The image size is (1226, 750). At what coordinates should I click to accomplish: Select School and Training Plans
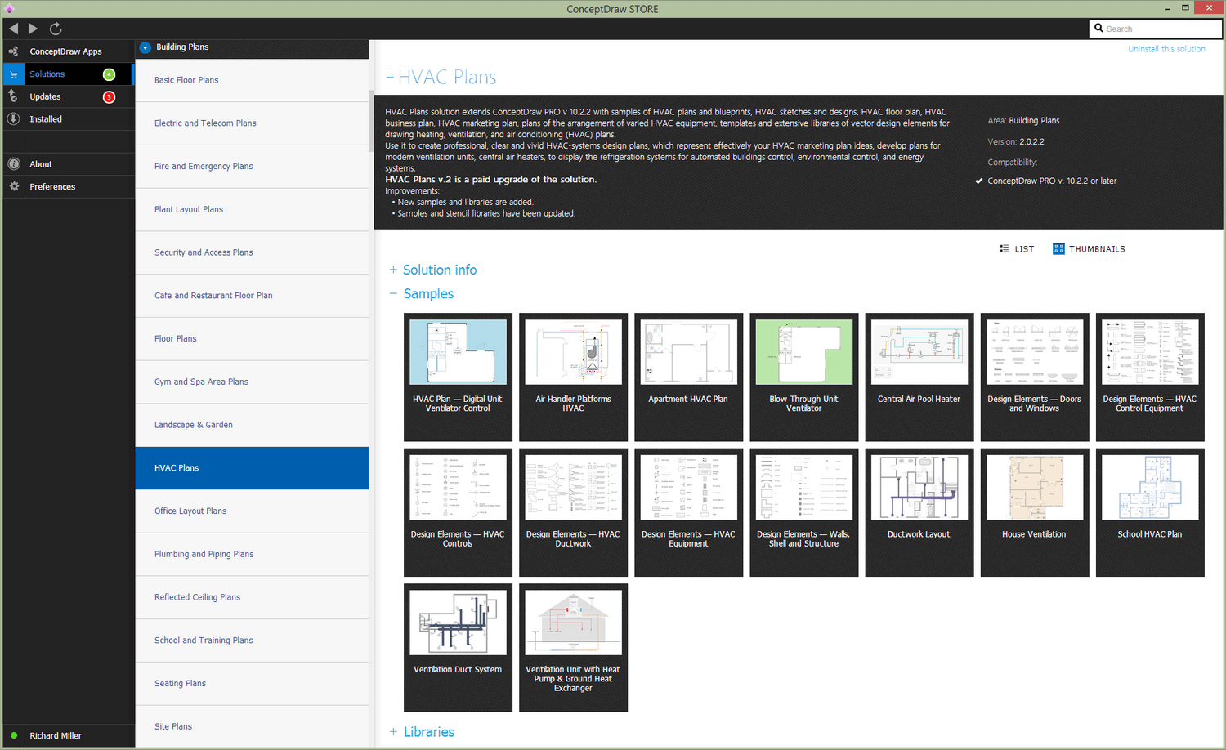(252, 641)
